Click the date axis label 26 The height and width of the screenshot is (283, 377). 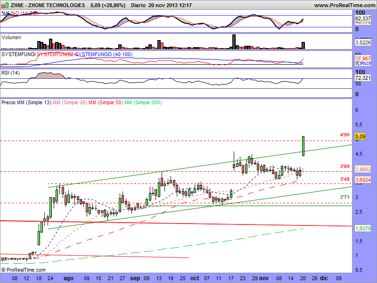(x=315, y=278)
